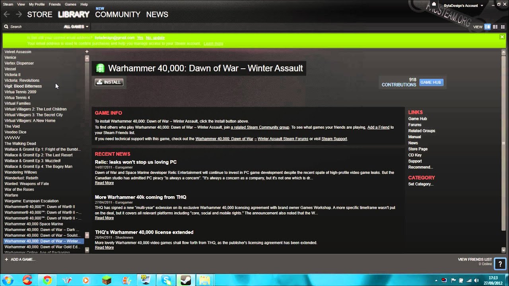The image size is (509, 286).
Task: Click the Winter Assault game icon
Action: pyautogui.click(x=100, y=68)
